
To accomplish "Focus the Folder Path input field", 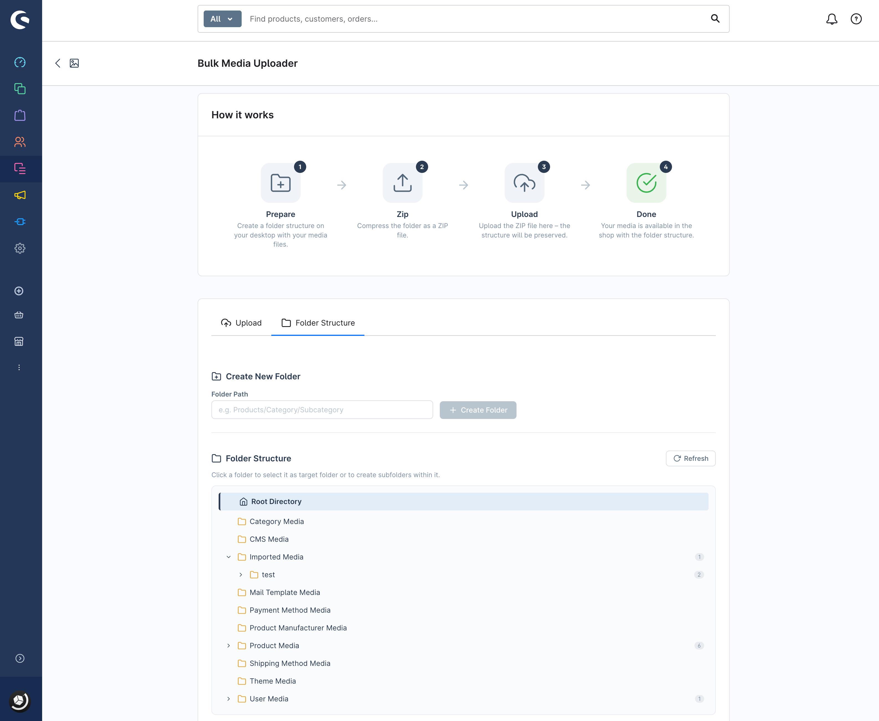I will [x=322, y=410].
